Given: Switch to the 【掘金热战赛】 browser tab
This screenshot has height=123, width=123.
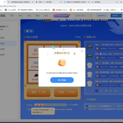Looking at the screenshot, I should pyautogui.click(x=20, y=2).
